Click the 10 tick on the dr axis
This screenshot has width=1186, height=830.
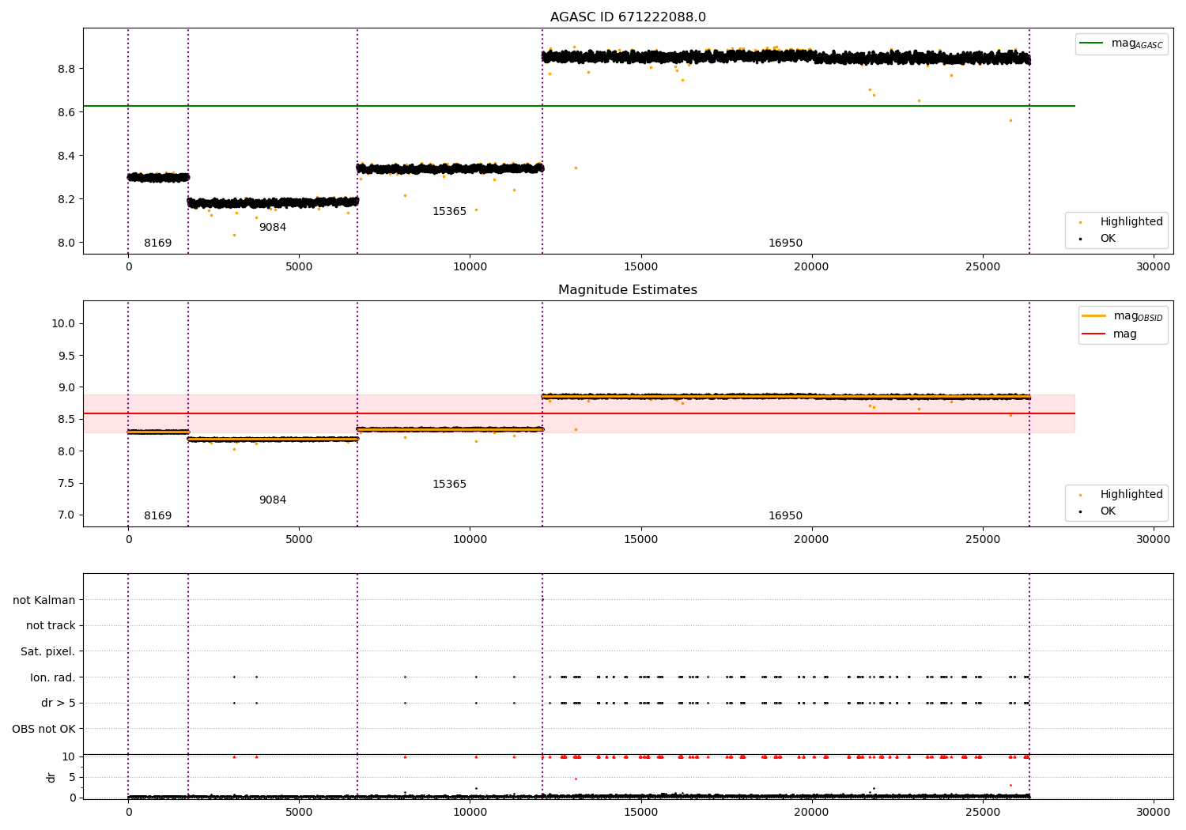(69, 756)
